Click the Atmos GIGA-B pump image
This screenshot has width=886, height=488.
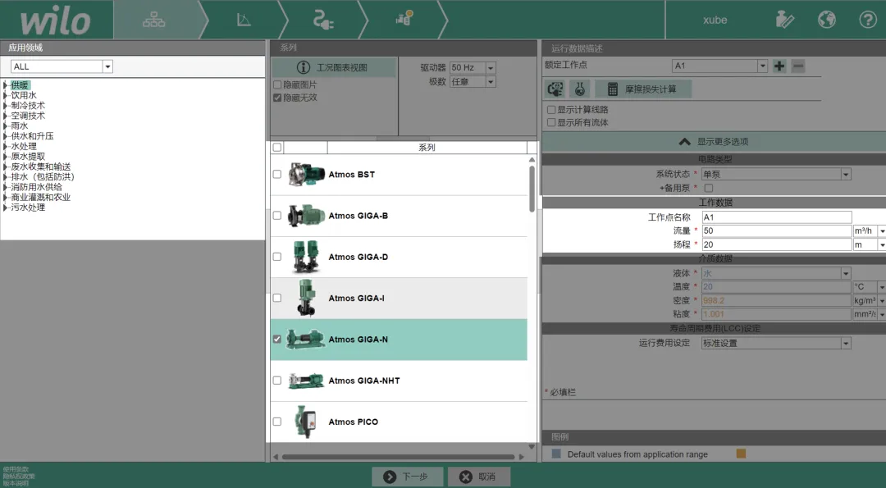pos(306,216)
